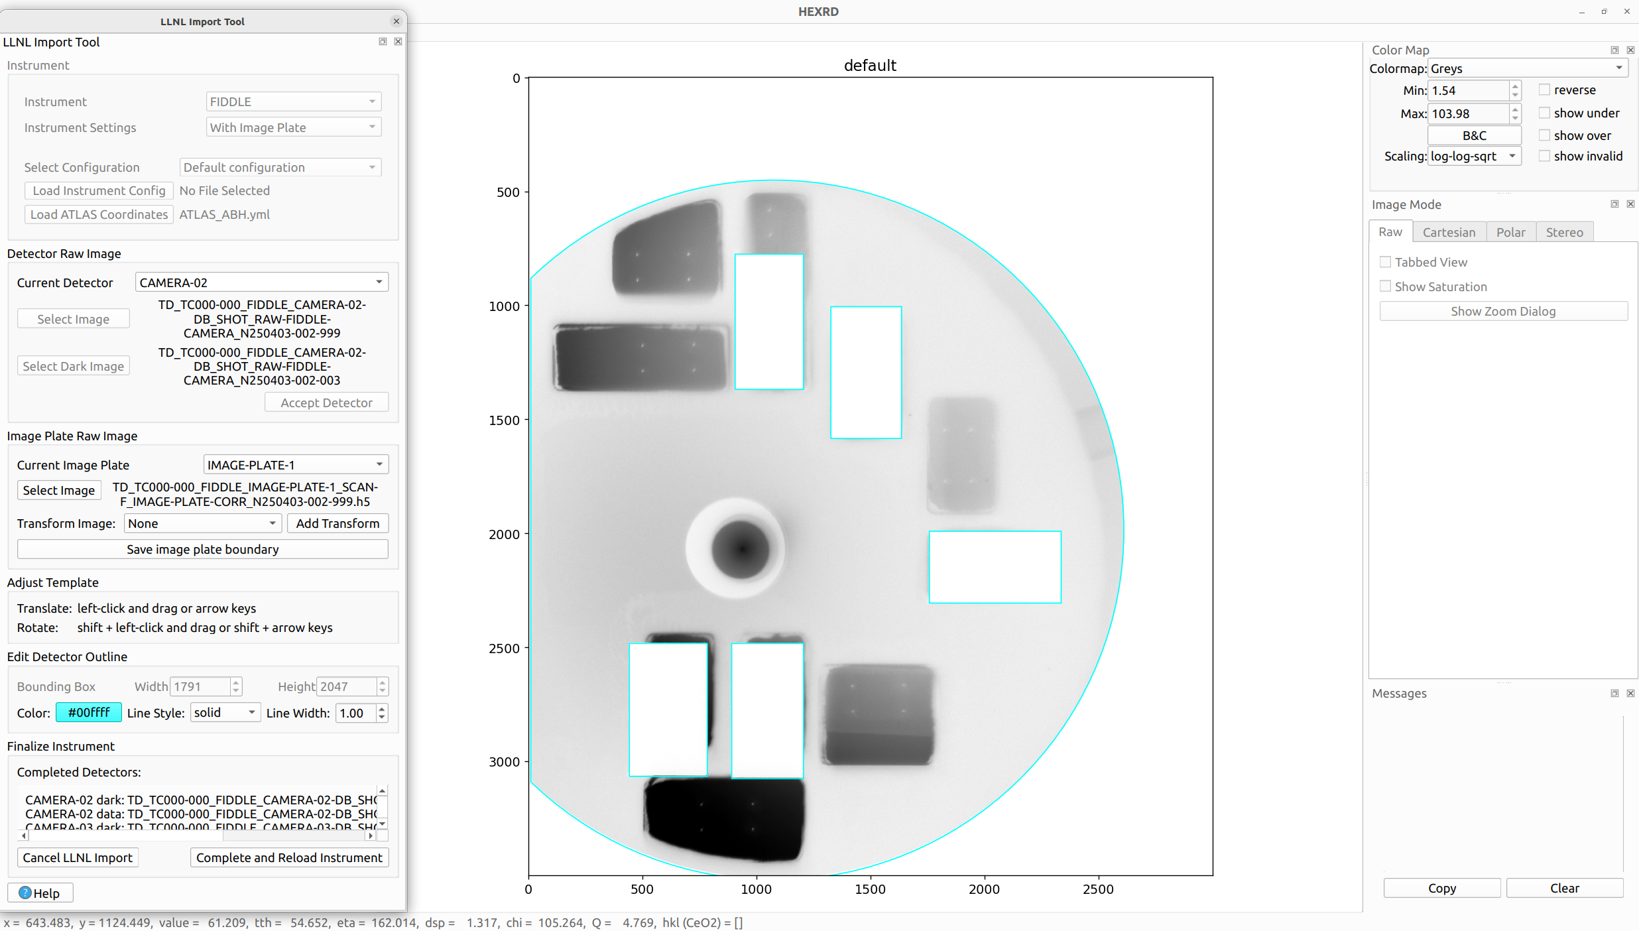Image resolution: width=1639 pixels, height=931 pixels.
Task: Close the Color Map panel
Action: pyautogui.click(x=1630, y=50)
